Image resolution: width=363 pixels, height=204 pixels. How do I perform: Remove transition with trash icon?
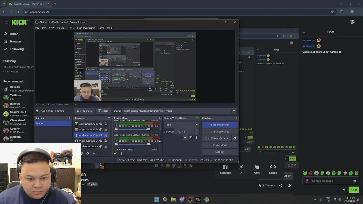tap(191, 138)
